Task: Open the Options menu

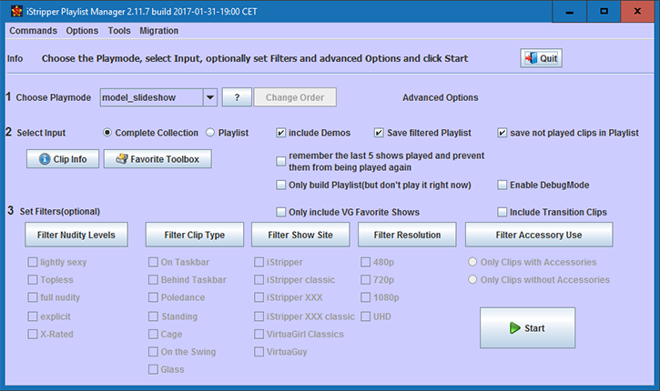Action: coord(82,31)
